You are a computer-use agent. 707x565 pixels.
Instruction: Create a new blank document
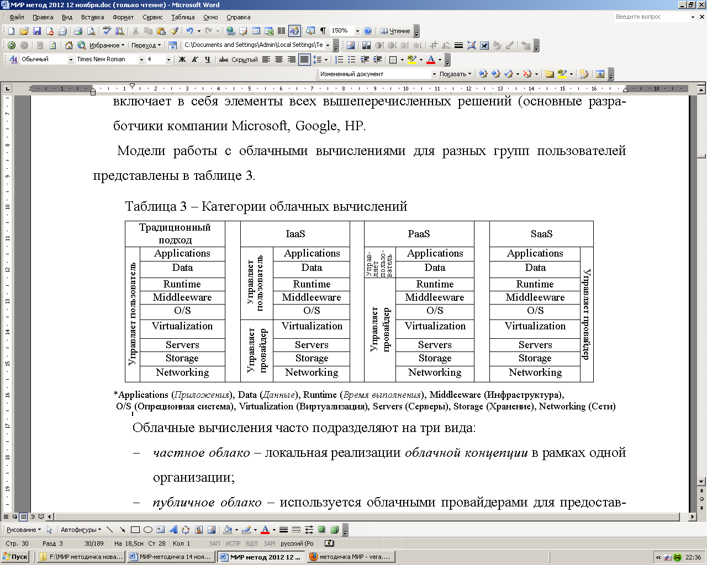tap(11, 31)
